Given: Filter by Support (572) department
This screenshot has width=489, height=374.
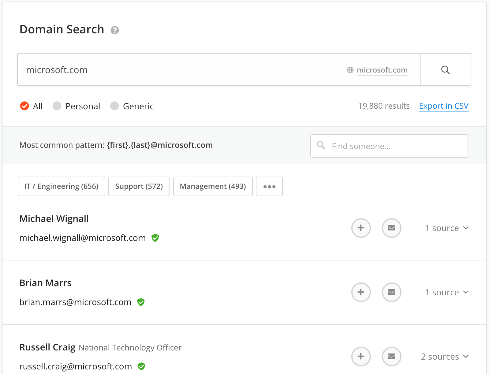Looking at the screenshot, I should [139, 186].
